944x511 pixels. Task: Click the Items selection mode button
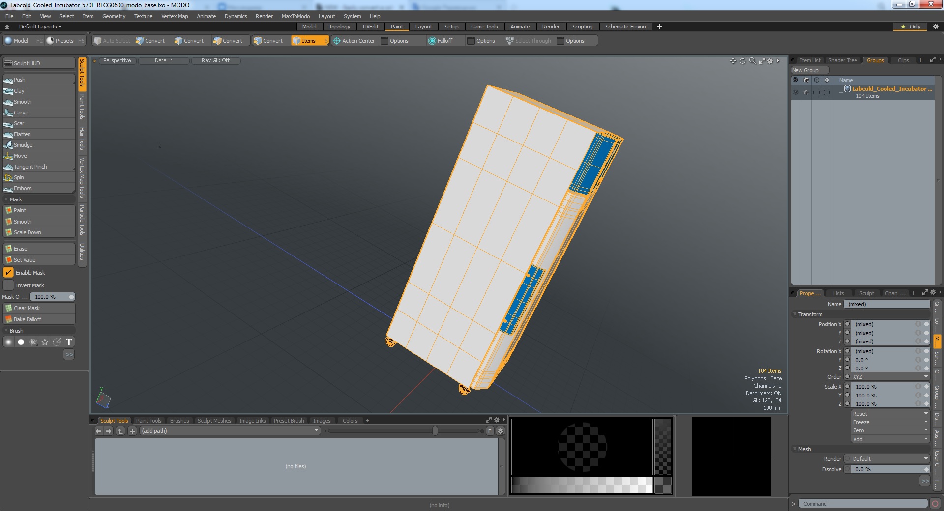310,41
